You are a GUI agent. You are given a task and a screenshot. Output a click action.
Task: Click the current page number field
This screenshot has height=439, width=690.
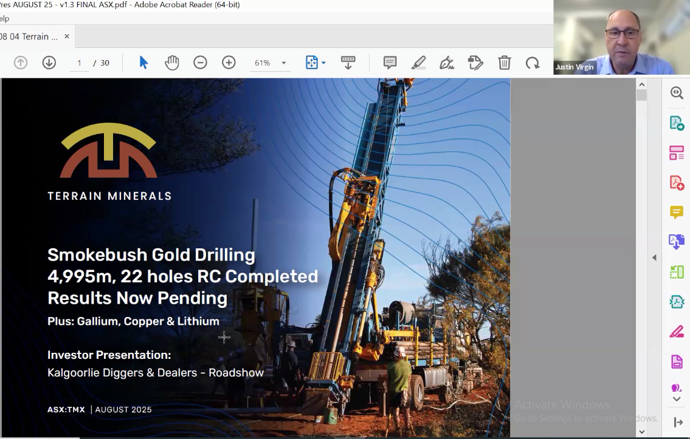coord(79,63)
